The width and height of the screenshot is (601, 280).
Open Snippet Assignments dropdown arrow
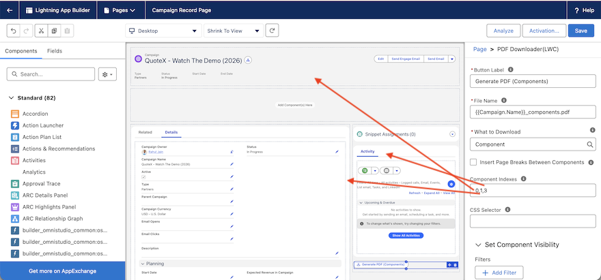tap(452, 134)
